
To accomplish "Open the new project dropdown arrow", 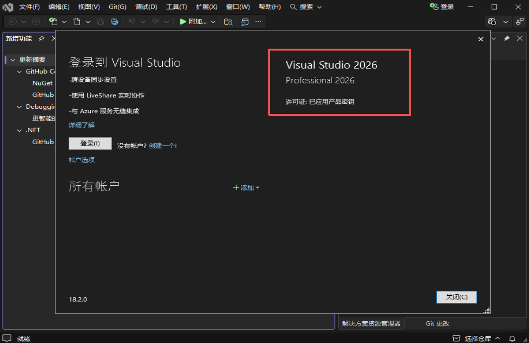I will 64,22.
